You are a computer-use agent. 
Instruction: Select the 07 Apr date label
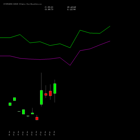14,133
